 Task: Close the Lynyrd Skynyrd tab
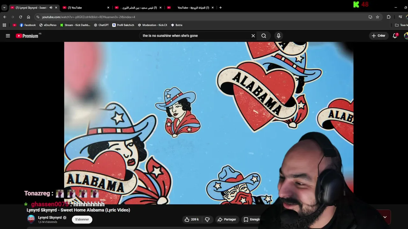[x=56, y=8]
